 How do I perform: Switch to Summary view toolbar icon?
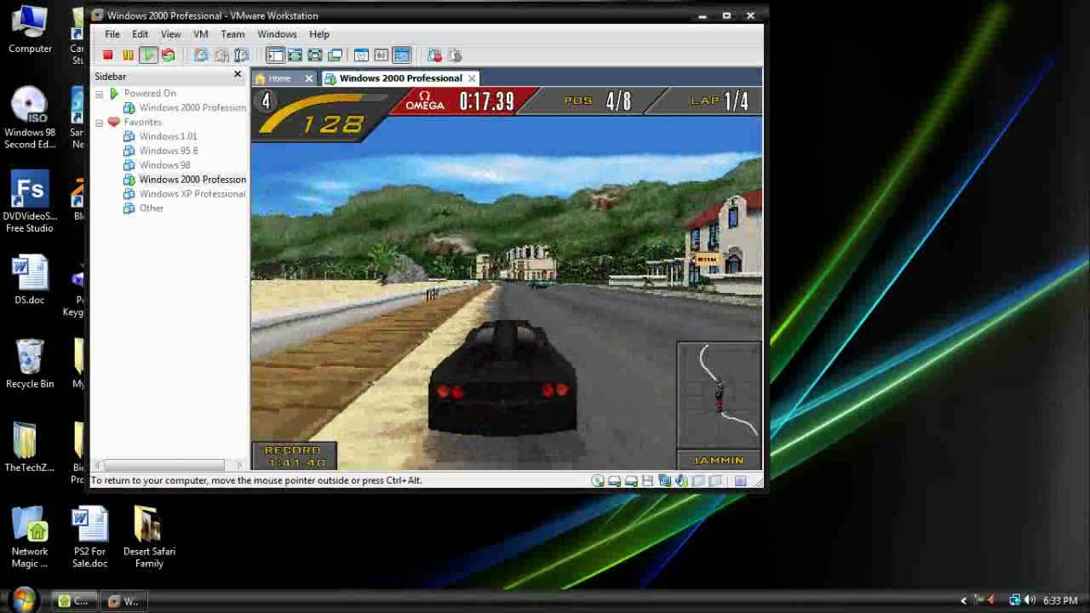point(361,55)
